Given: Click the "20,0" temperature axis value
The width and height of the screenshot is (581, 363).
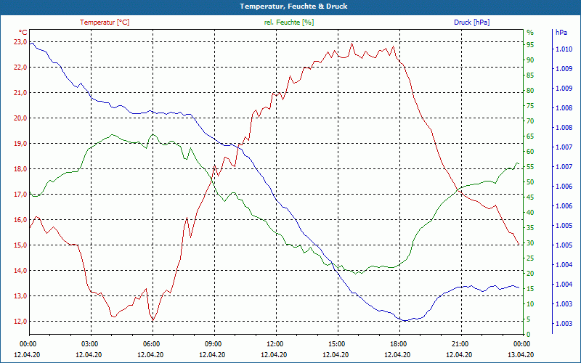Looking at the screenshot, I should click(20, 118).
